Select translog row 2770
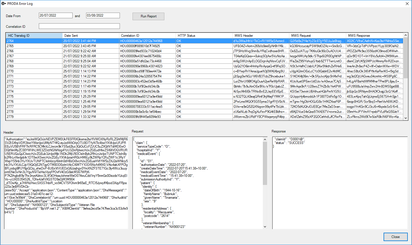Viewport: 412px width, 245px height. click(204, 71)
